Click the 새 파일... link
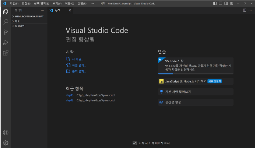Image resolution: width=256 pixels, height=148 pixels. pyautogui.click(x=78, y=59)
